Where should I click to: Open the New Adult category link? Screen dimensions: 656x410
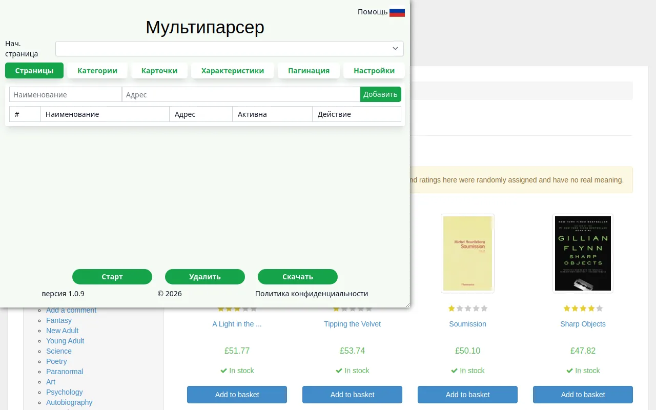(x=63, y=331)
